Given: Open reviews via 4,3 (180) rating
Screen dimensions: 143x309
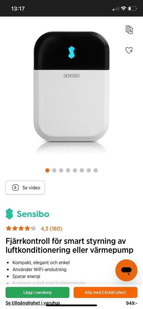Looking at the screenshot, I should pyautogui.click(x=52, y=229).
